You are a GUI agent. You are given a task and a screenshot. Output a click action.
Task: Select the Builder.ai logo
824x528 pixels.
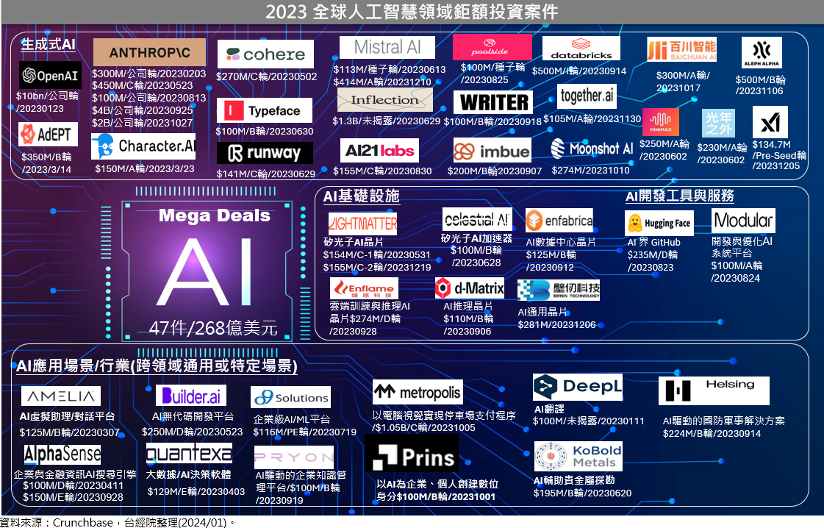(191, 396)
